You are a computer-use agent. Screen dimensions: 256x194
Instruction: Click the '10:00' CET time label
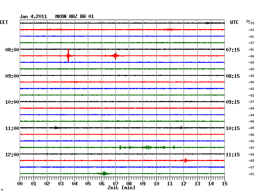[12, 102]
